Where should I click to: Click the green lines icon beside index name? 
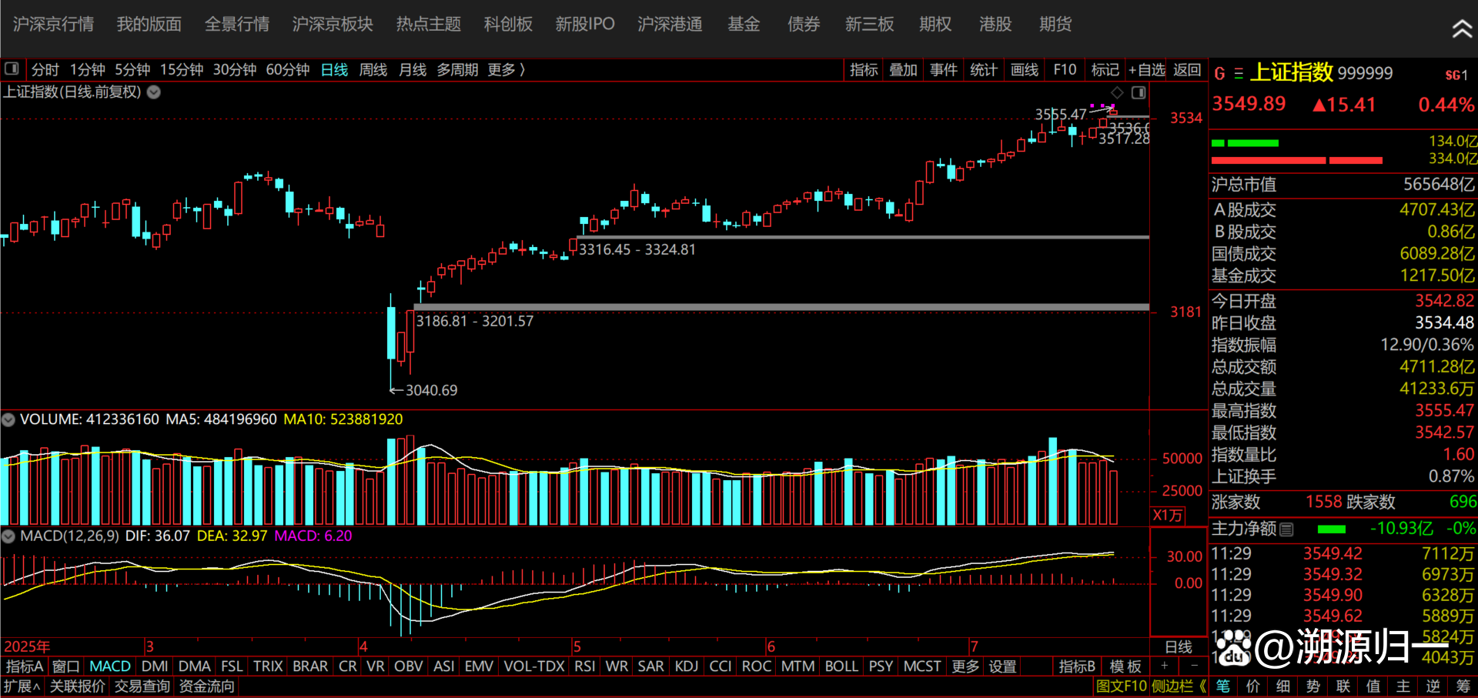1239,74
